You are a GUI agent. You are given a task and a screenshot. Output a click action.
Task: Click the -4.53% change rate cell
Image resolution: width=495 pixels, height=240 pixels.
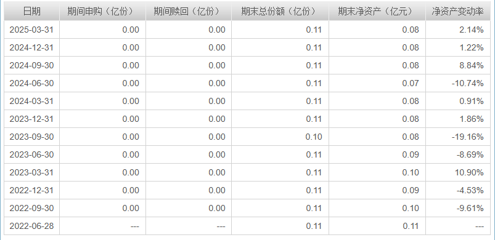coord(458,190)
